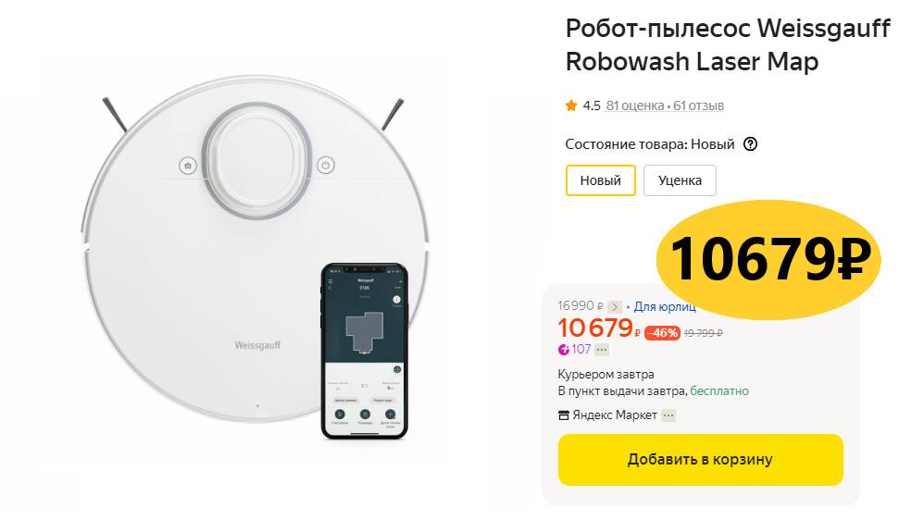Open the ellipsis next to Яндекс Маркет

(668, 415)
